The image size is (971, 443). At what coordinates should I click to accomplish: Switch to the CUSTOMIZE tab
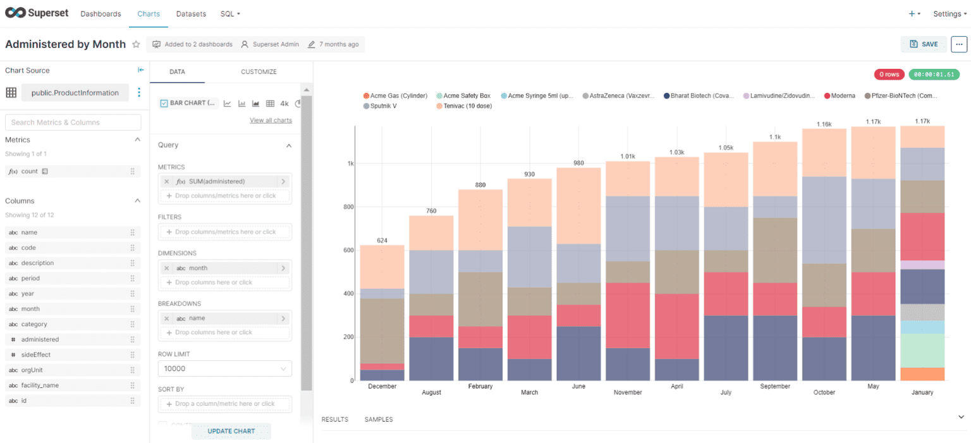click(x=259, y=71)
